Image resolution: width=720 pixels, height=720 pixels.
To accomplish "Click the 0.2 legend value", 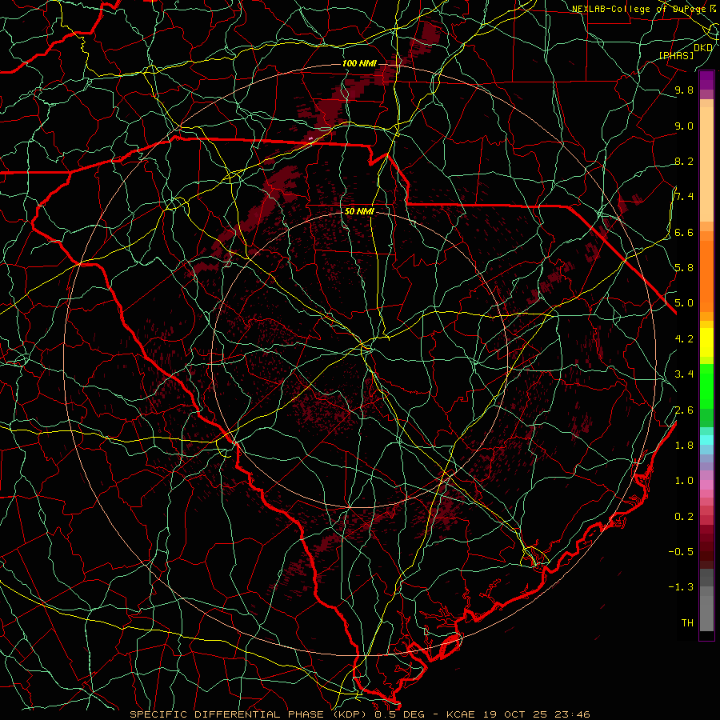I will [684, 516].
